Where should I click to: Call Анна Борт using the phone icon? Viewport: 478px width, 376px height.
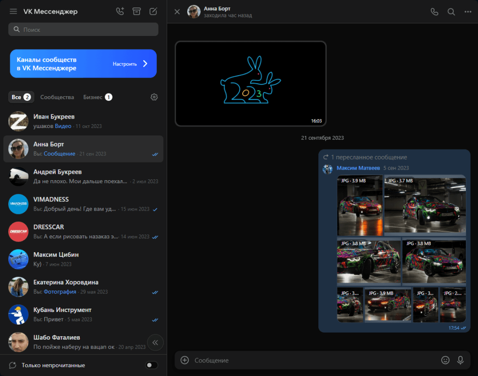point(435,12)
